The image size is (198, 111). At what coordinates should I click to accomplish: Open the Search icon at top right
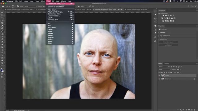pyautogui.click(x=188, y=6)
